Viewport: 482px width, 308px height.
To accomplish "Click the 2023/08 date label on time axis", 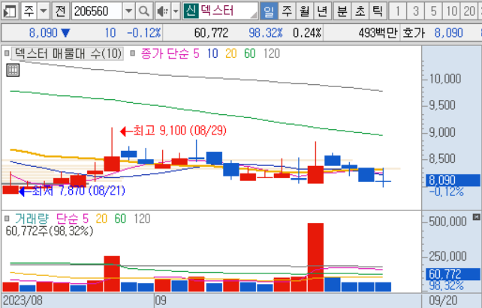I will point(23,300).
